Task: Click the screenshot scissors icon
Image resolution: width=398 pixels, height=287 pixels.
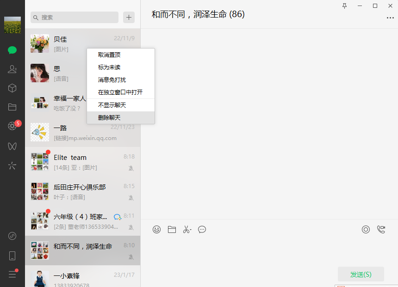Action: [x=187, y=229]
